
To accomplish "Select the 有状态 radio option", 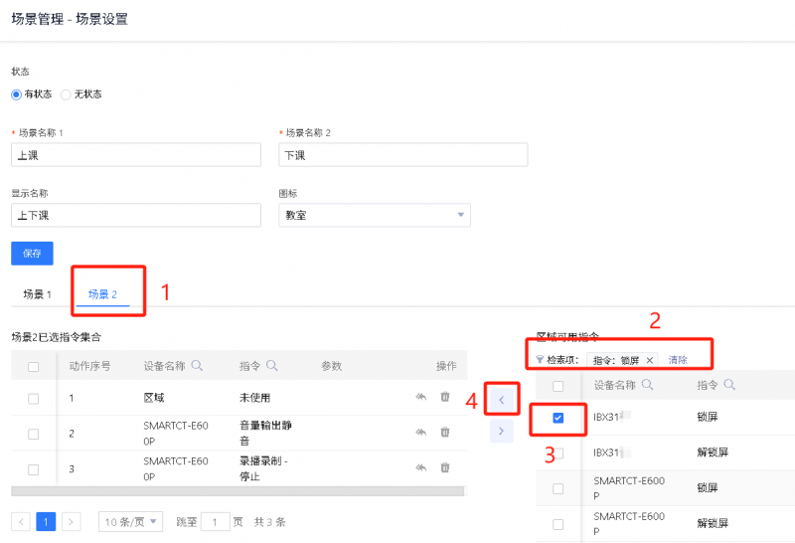I will tap(16, 94).
